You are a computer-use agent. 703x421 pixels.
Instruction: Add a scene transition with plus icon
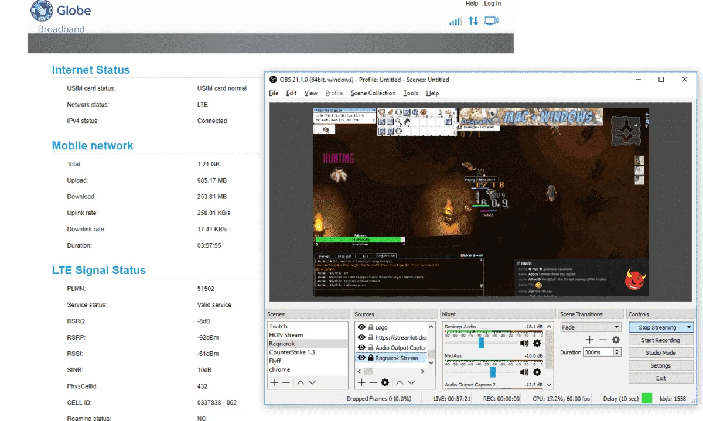coord(590,340)
